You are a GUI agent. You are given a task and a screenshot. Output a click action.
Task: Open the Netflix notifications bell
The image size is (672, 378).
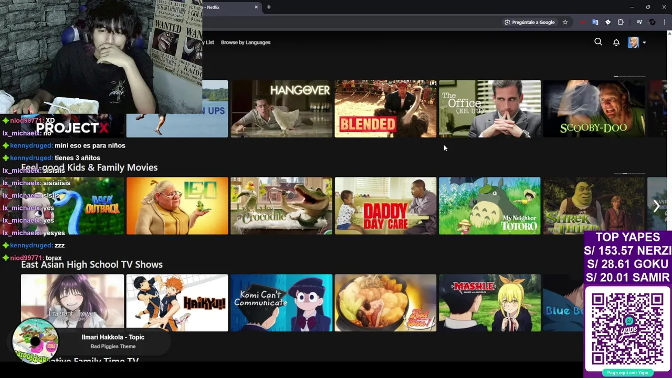click(x=616, y=43)
